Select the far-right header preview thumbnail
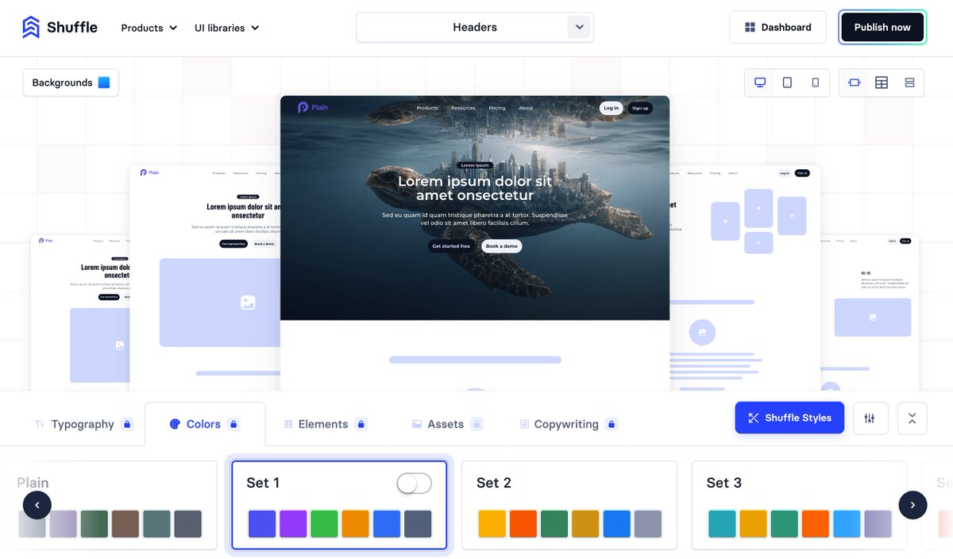 (870, 312)
